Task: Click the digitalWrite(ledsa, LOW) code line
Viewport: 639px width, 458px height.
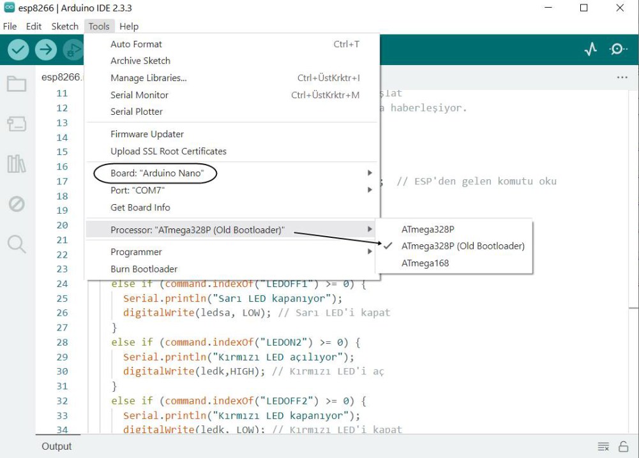Action: coord(257,313)
